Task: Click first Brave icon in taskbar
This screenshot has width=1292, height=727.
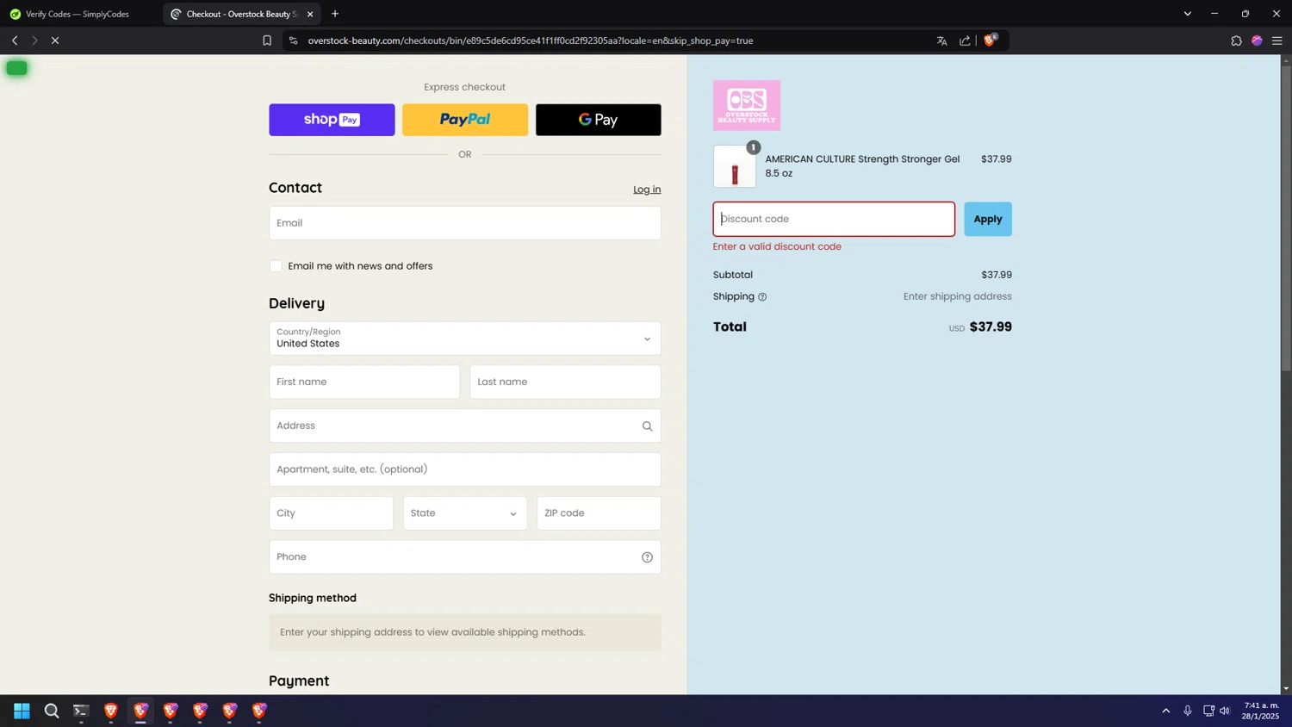Action: [x=111, y=711]
